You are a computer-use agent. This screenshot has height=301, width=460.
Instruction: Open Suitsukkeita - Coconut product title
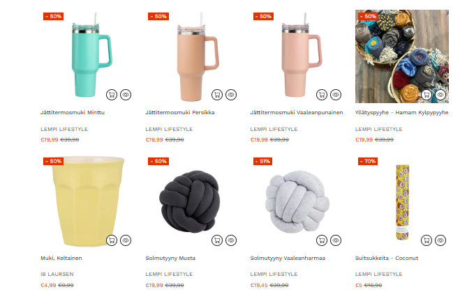387,258
